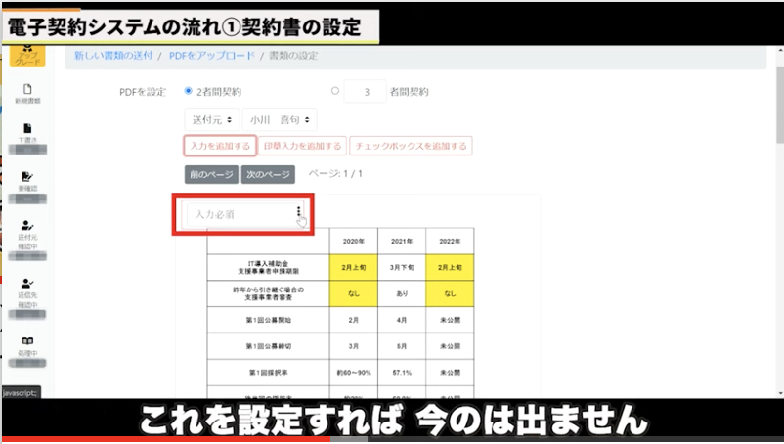784x444 pixels.
Task: Click 入力を追加する button
Action: tap(220, 146)
